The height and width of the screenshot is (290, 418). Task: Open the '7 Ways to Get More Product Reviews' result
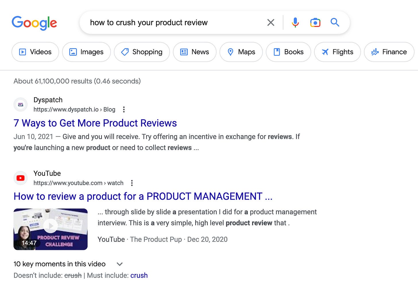coord(95,123)
